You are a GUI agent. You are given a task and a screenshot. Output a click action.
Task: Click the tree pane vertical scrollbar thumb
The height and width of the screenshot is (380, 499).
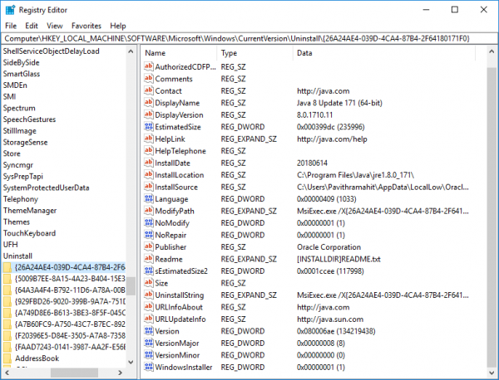[131, 286]
